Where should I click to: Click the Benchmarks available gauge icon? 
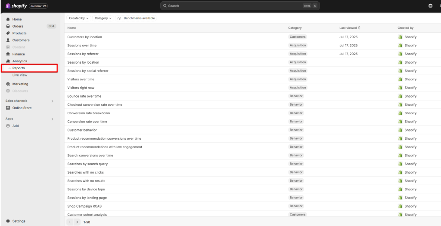pyautogui.click(x=119, y=18)
